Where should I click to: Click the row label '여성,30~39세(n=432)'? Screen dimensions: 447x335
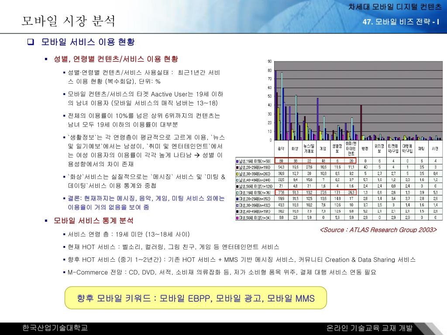coord(255,205)
